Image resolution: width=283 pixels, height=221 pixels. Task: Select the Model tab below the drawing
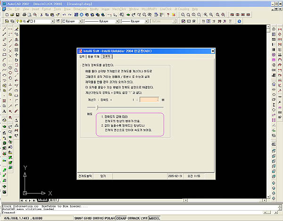[x=42, y=200]
